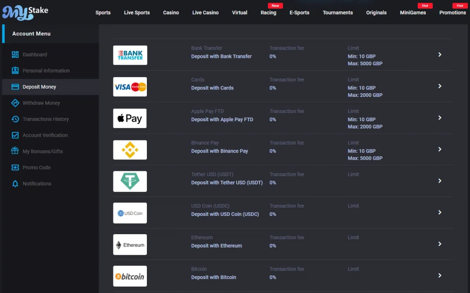Click the Hot badge above Promotions
Screen dimensions: 470x293
pyautogui.click(x=460, y=6)
